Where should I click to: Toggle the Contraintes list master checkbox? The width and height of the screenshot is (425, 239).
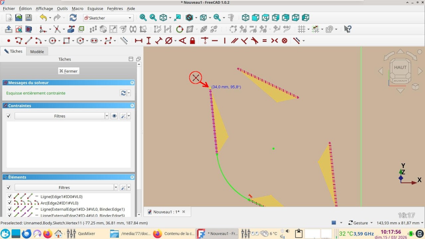(9, 116)
